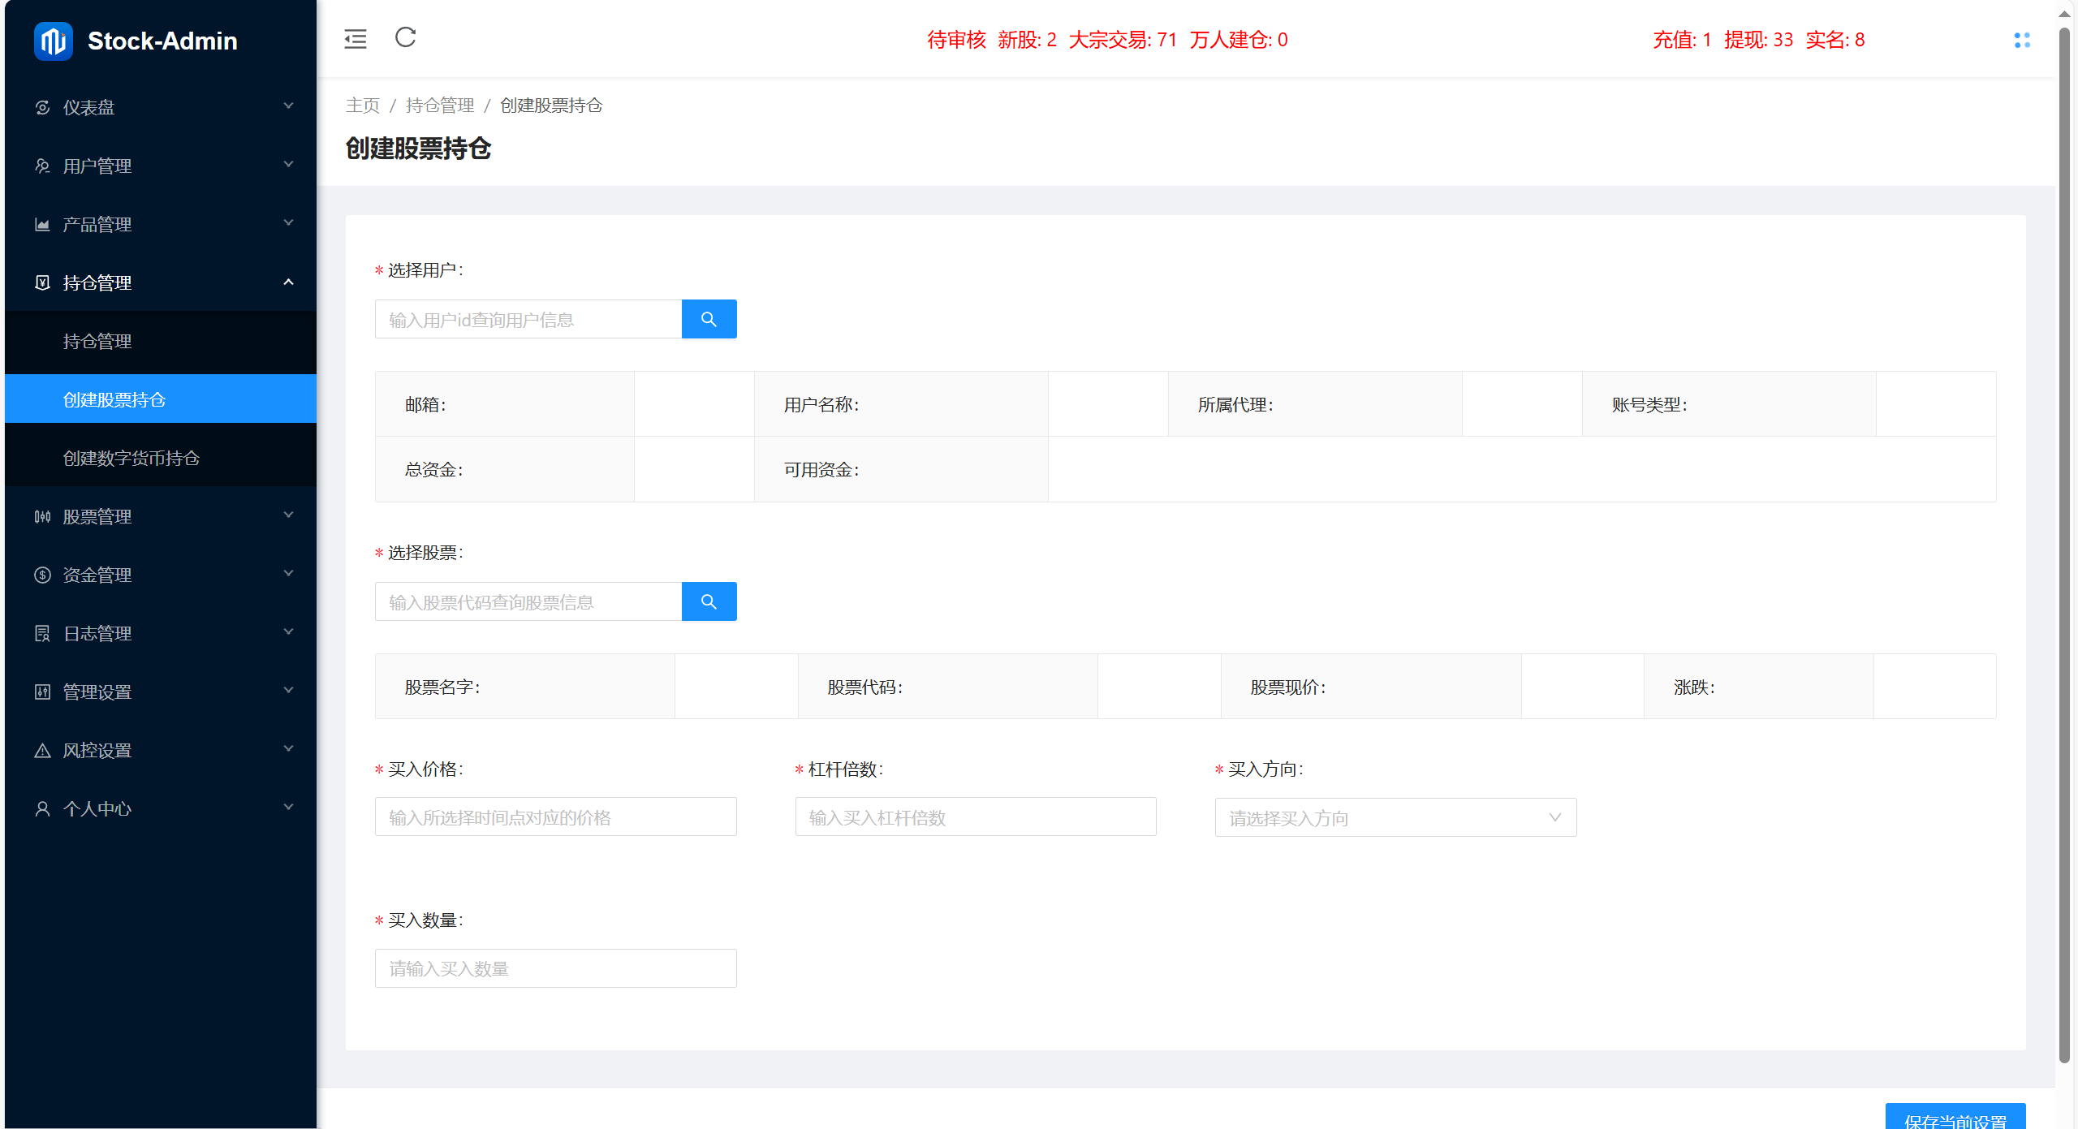2078x1129 pixels.
Task: Select the dashboard (仪表盘) icon in sidebar
Action: point(43,106)
